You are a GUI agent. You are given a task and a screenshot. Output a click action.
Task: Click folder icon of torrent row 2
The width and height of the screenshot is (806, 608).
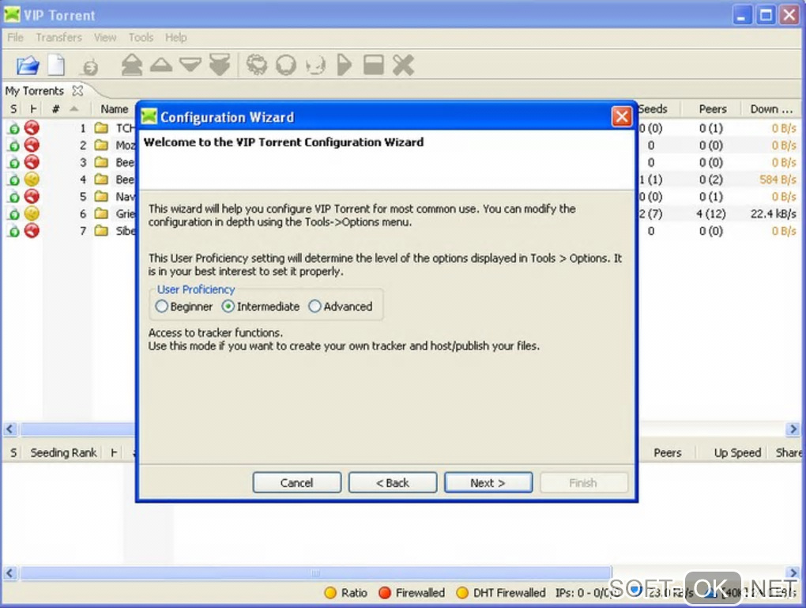(102, 145)
